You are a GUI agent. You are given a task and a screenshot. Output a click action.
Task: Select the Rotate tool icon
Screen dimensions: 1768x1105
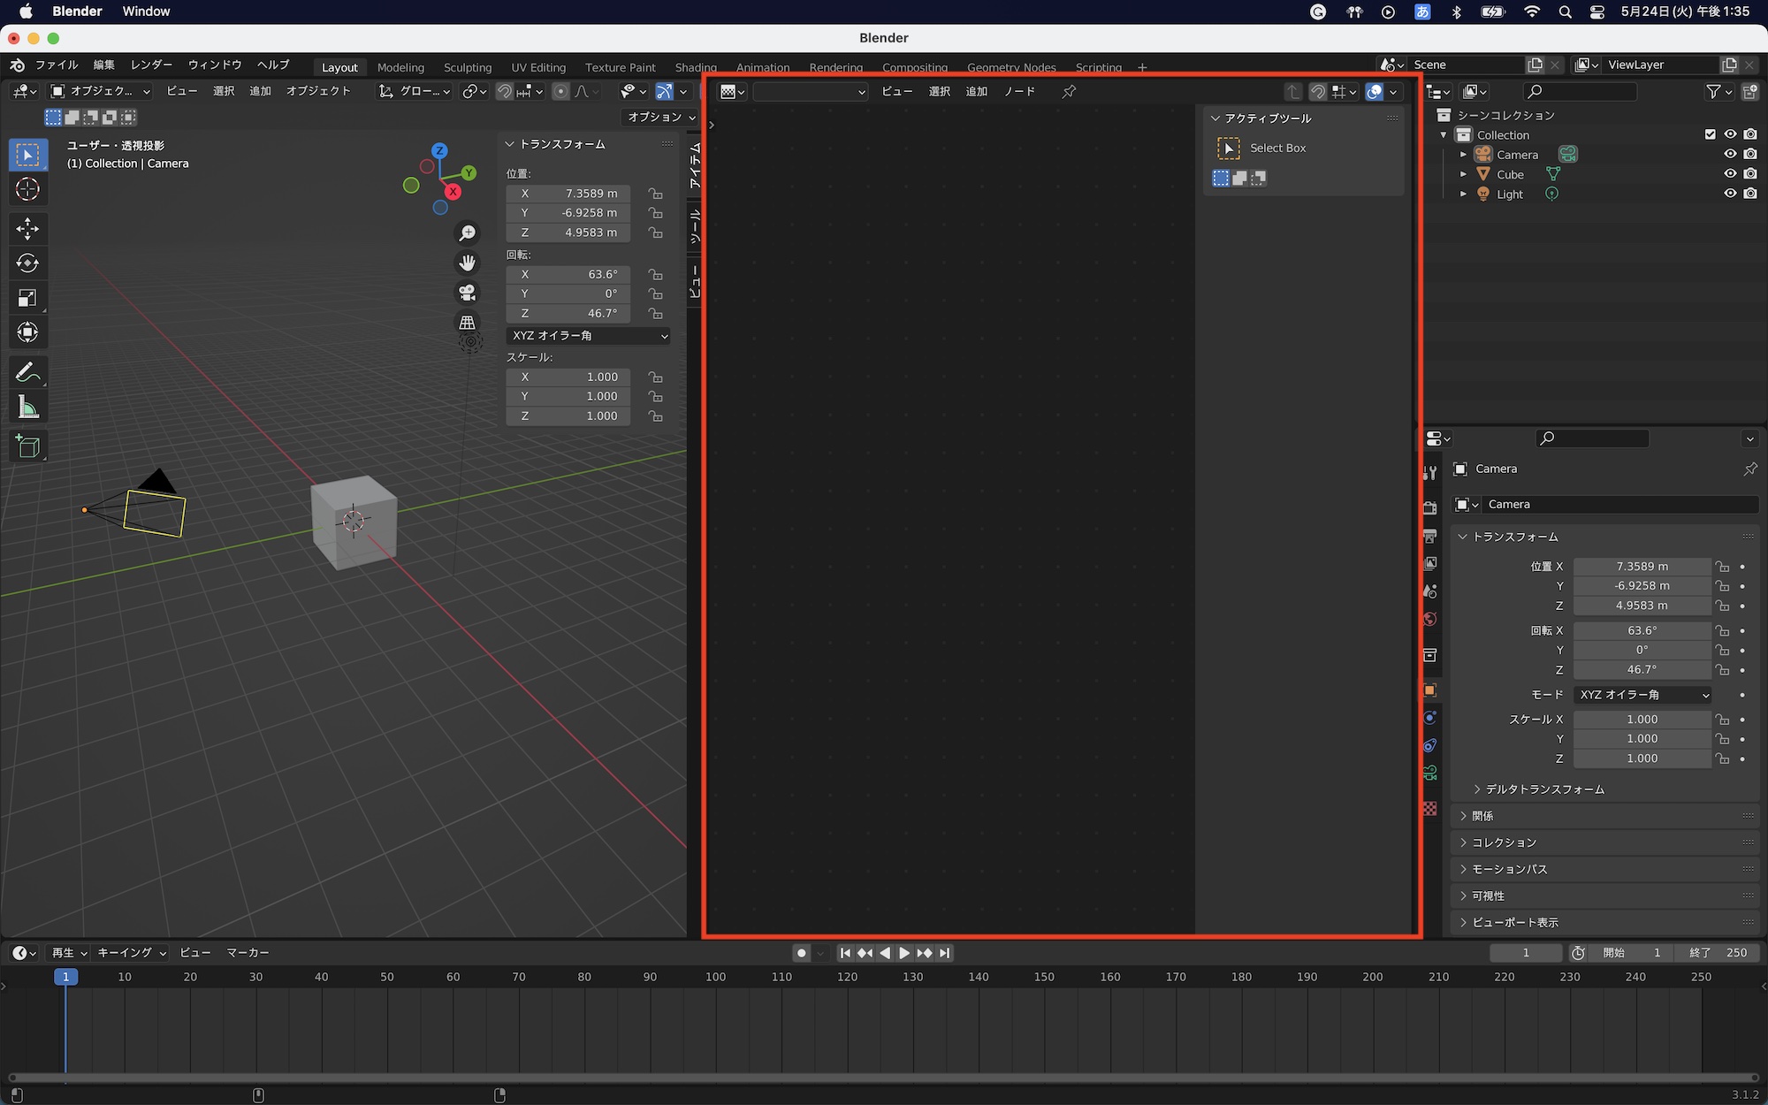point(27,263)
